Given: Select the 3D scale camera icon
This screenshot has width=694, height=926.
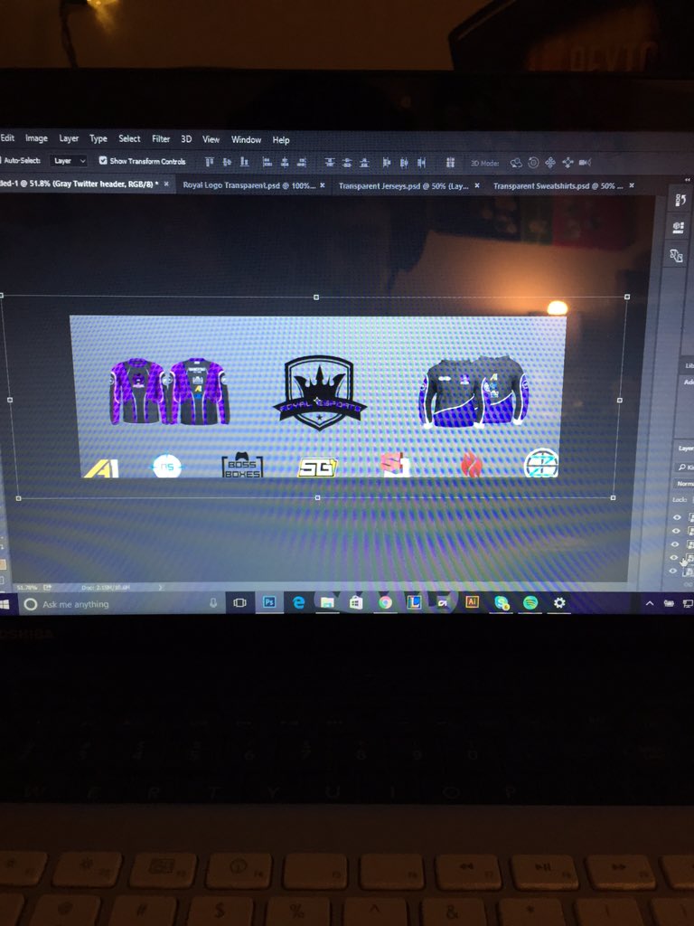Looking at the screenshot, I should click(585, 163).
